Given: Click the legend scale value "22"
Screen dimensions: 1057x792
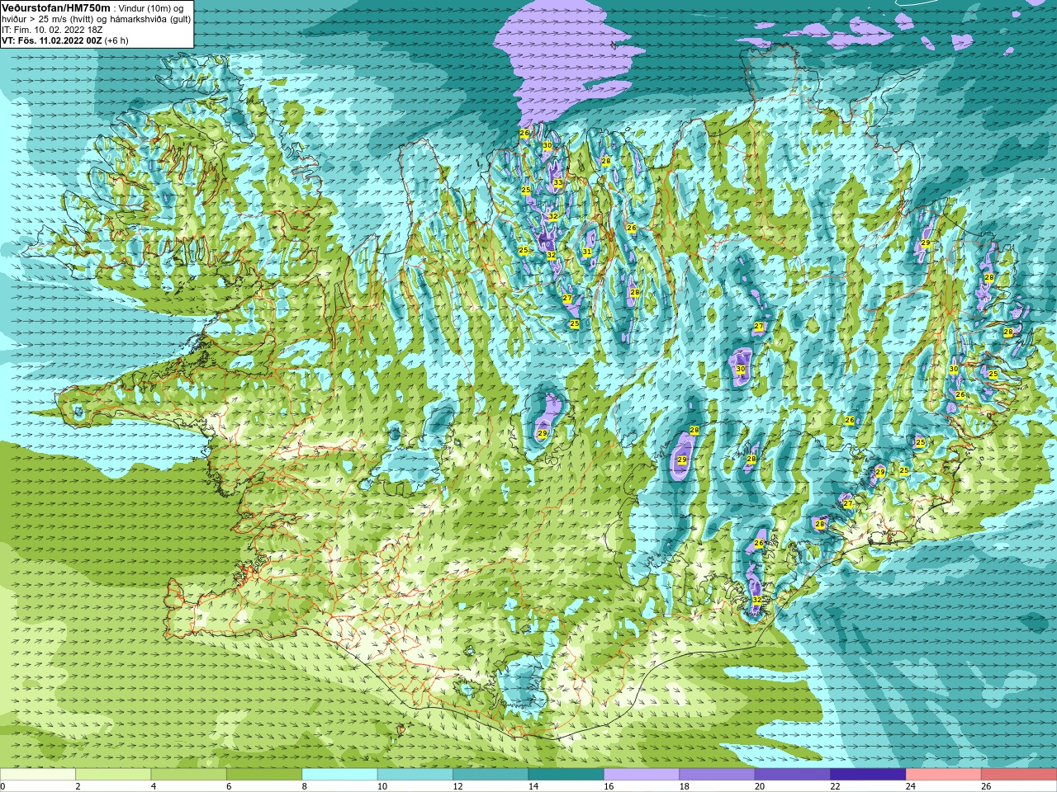Looking at the screenshot, I should pyautogui.click(x=835, y=786).
